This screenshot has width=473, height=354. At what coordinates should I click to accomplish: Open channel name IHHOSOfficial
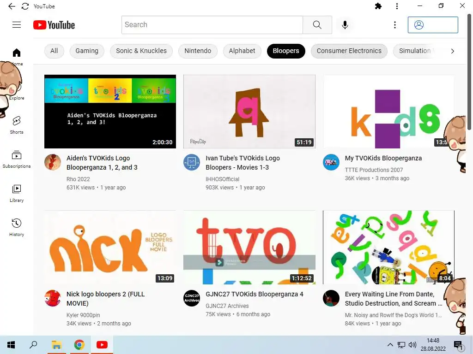pyautogui.click(x=222, y=179)
